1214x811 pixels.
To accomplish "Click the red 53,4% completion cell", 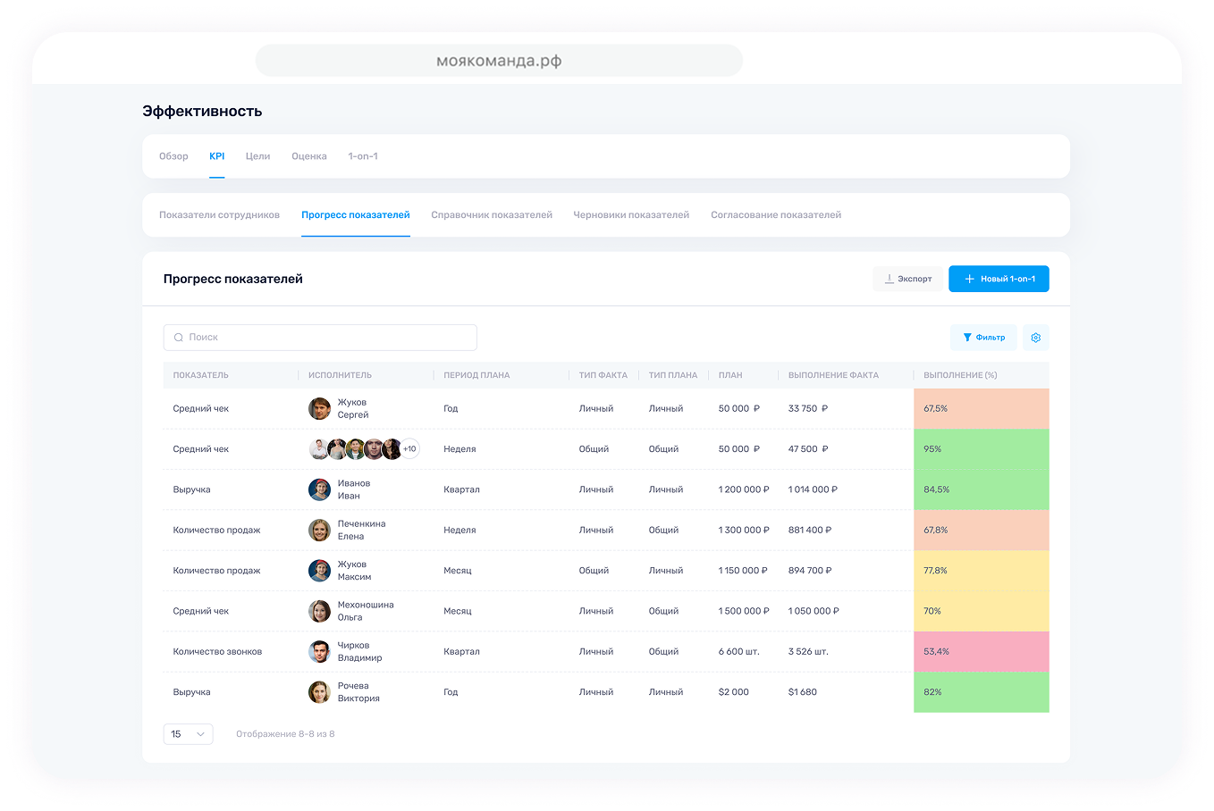I will tap(981, 652).
